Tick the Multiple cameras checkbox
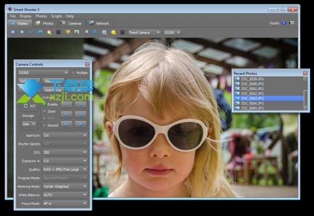The height and width of the screenshot is (216, 314). [x=73, y=72]
